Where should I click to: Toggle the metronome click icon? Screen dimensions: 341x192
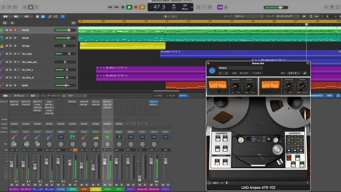(226, 7)
